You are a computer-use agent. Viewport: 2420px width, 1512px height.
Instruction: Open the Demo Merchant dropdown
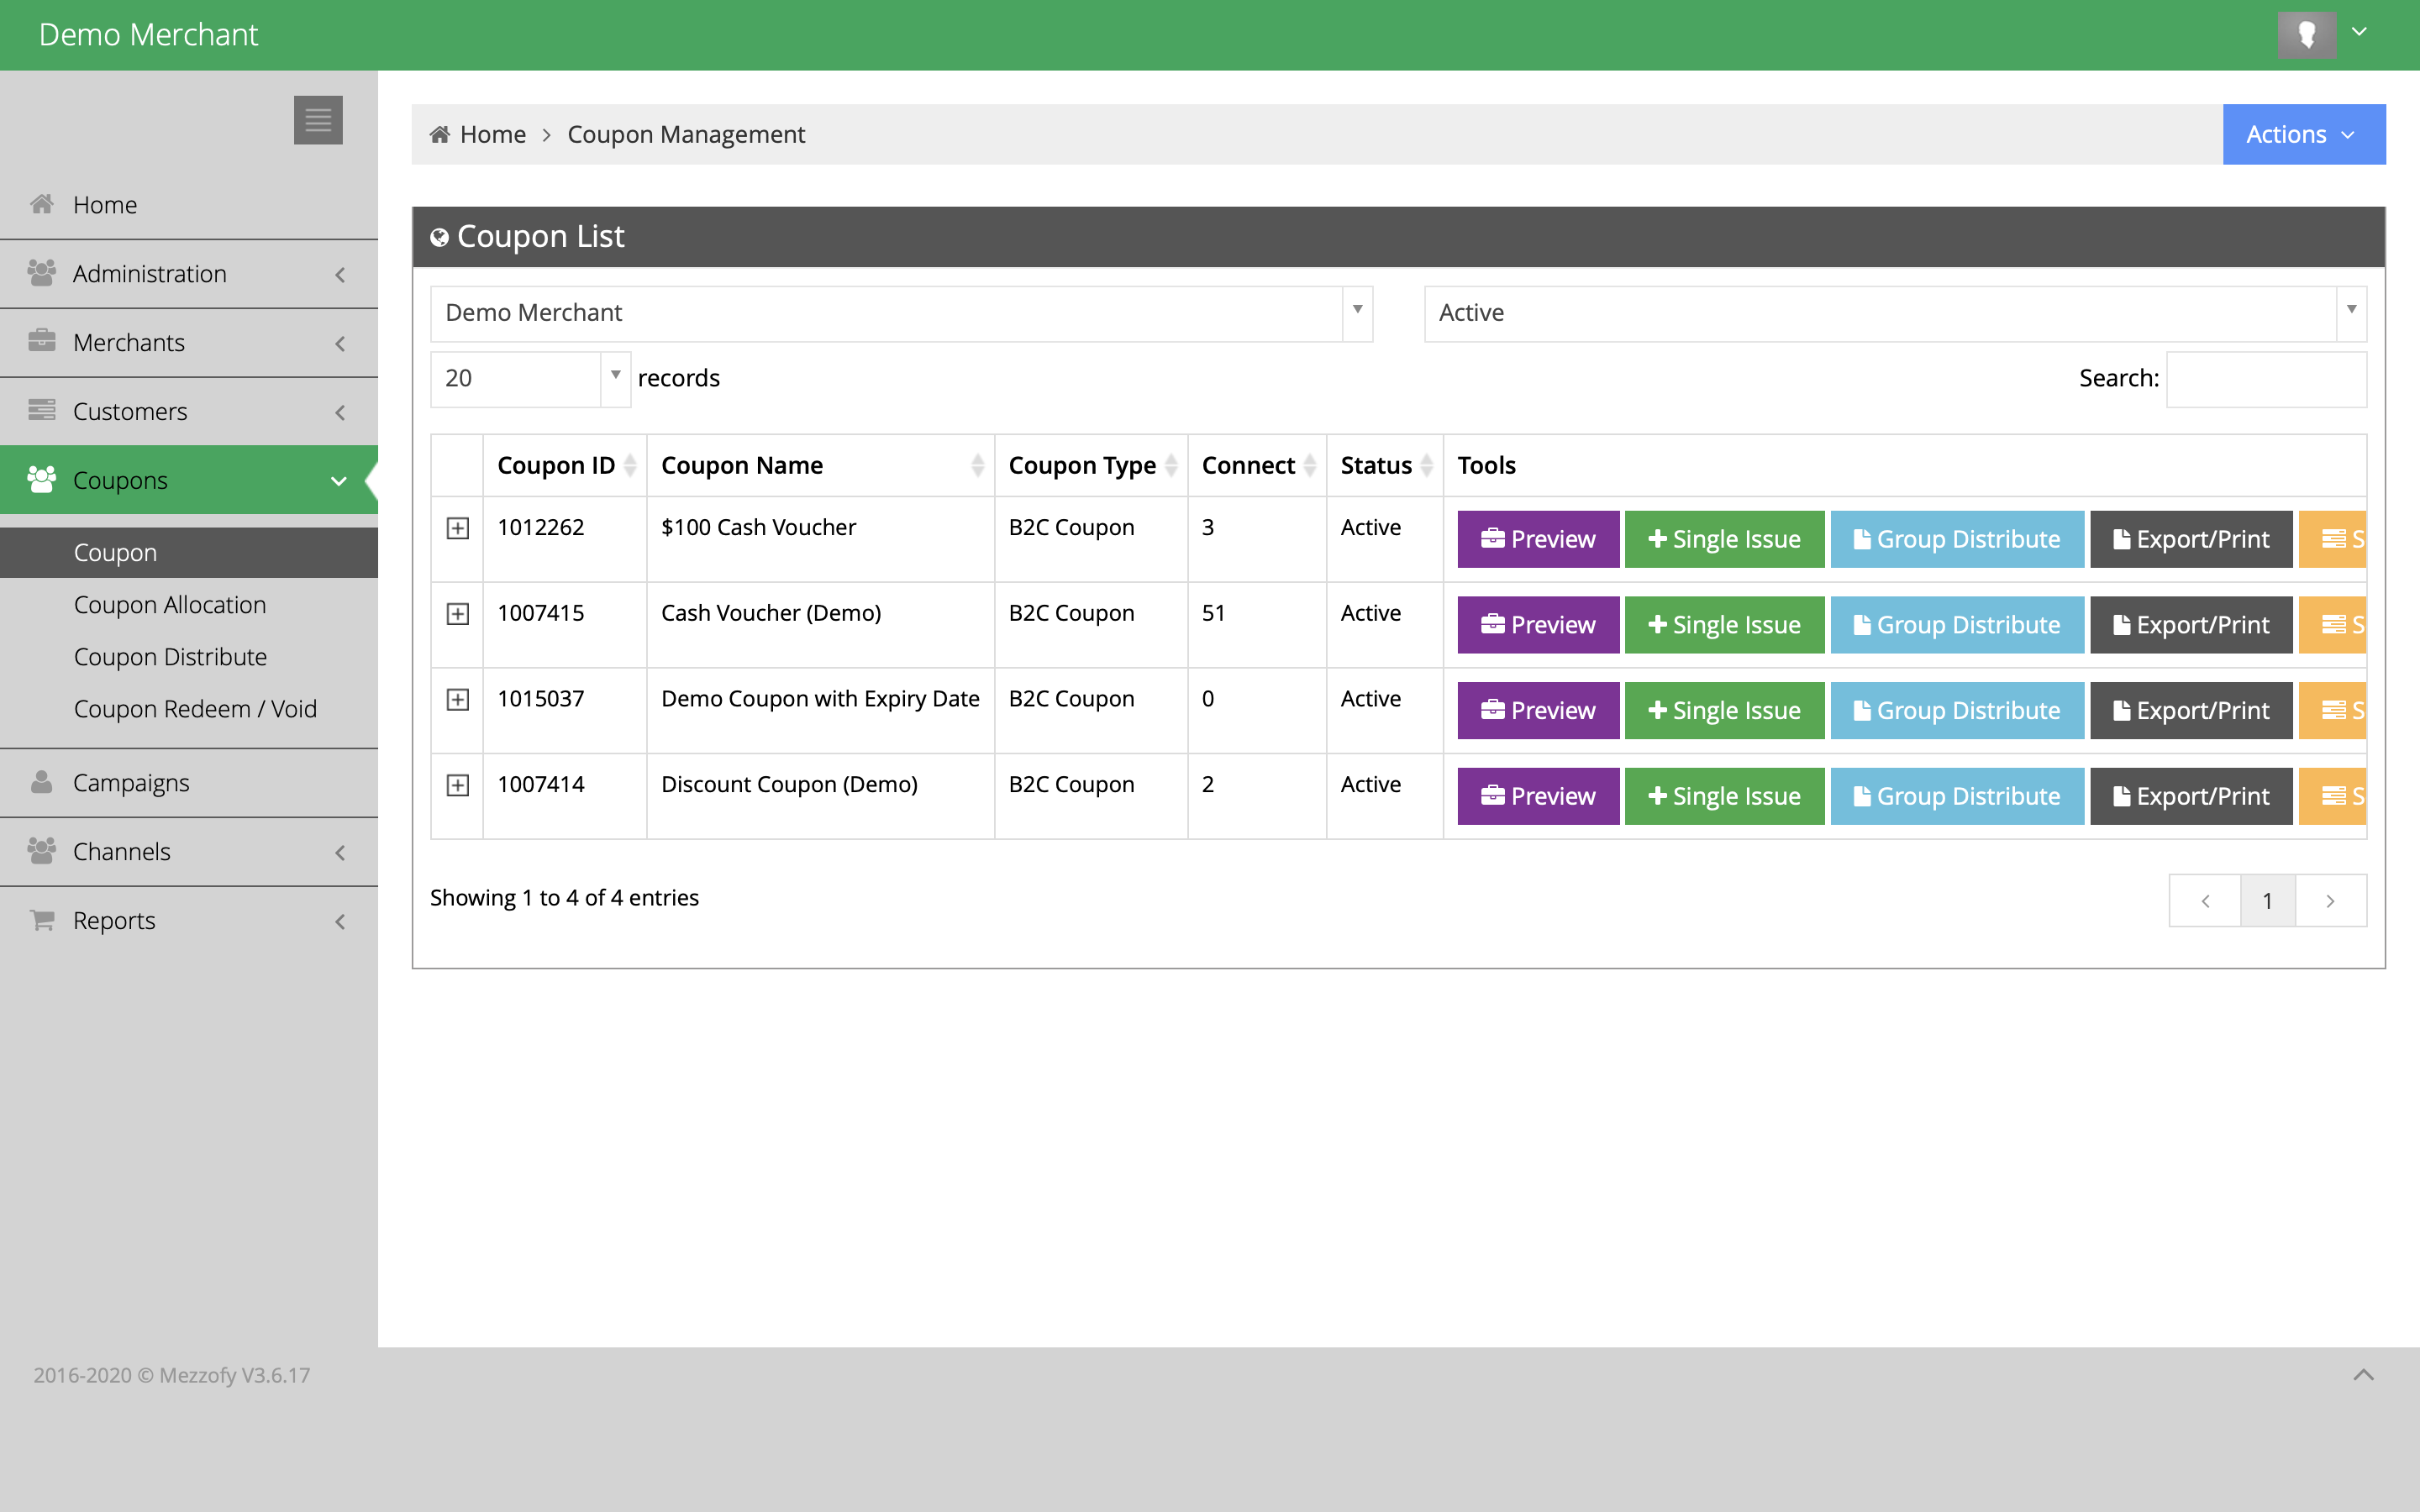[900, 314]
